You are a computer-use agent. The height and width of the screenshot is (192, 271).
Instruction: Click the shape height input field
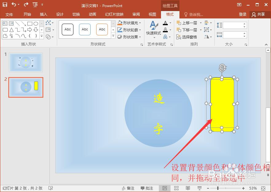[233, 25]
